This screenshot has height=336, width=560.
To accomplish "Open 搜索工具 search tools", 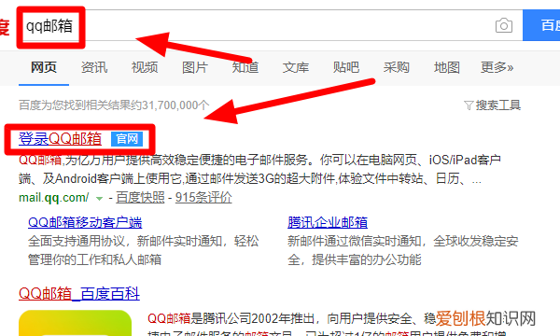I will (x=497, y=105).
